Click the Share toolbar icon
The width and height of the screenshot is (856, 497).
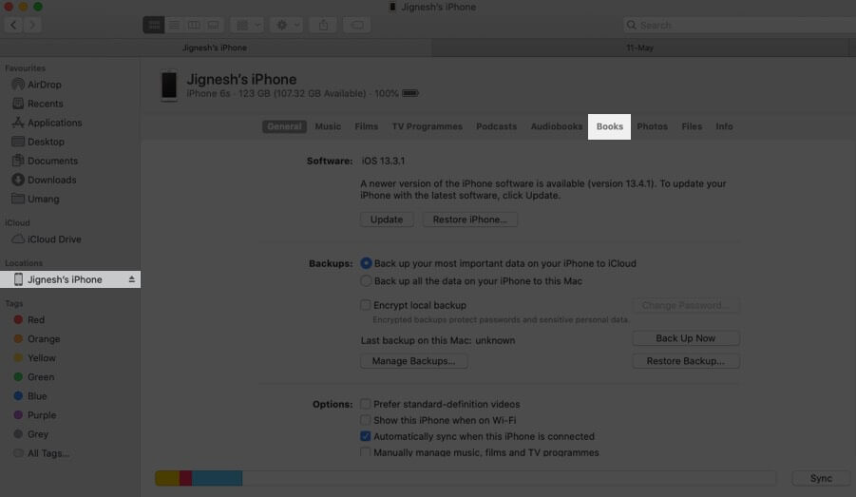click(324, 25)
